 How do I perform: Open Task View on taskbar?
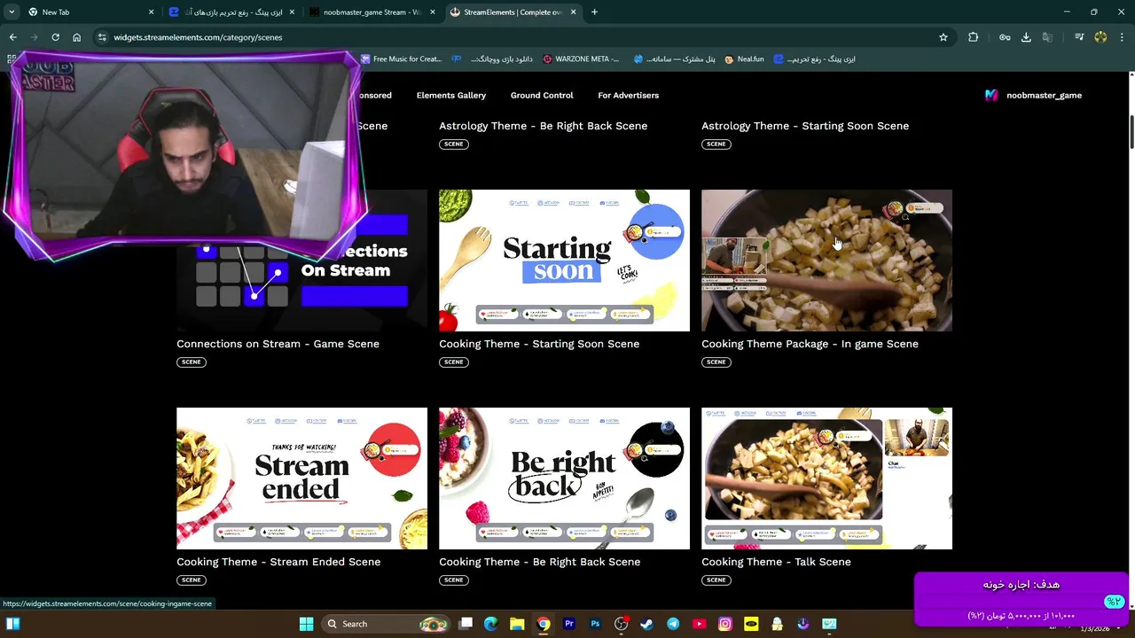point(466,624)
